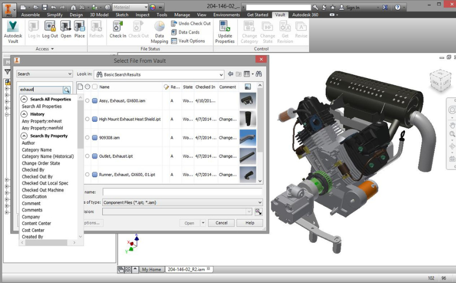Click the tile windows icon beside My Home
456x283 pixels.
coord(128,270)
